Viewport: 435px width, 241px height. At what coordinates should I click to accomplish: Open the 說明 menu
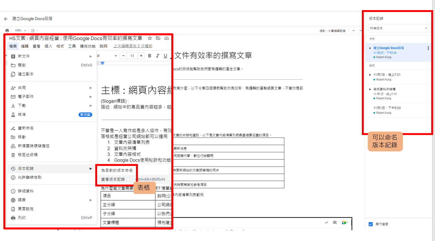(103, 46)
